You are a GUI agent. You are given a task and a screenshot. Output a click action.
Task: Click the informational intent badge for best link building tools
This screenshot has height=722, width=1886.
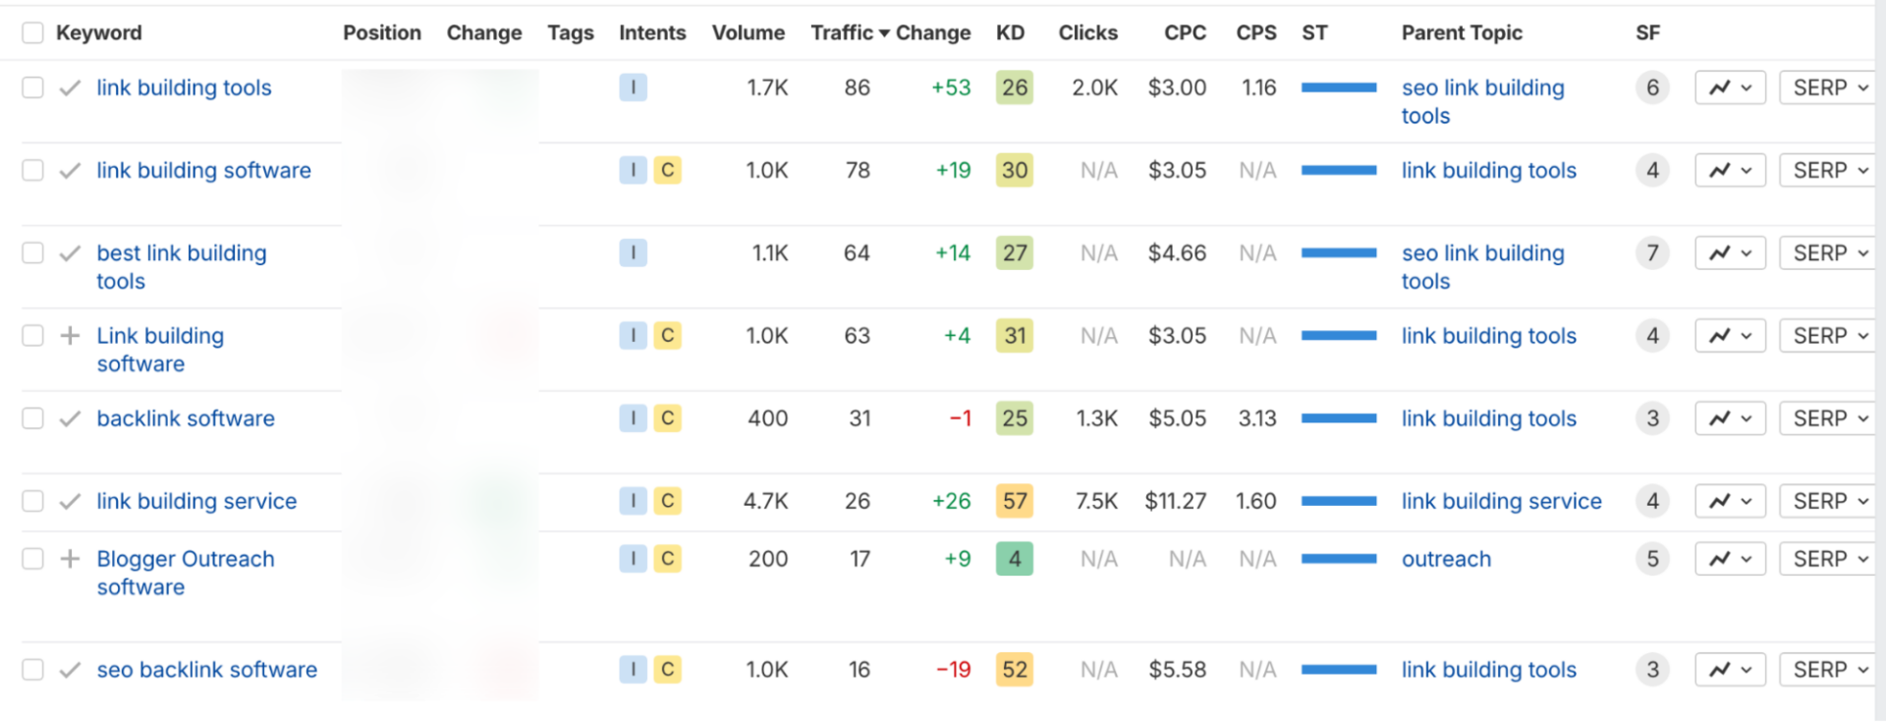pos(634,252)
